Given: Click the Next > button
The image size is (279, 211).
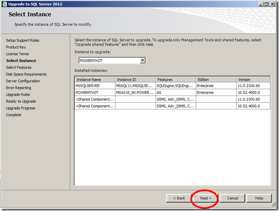Looking at the screenshot, I should click(205, 198).
